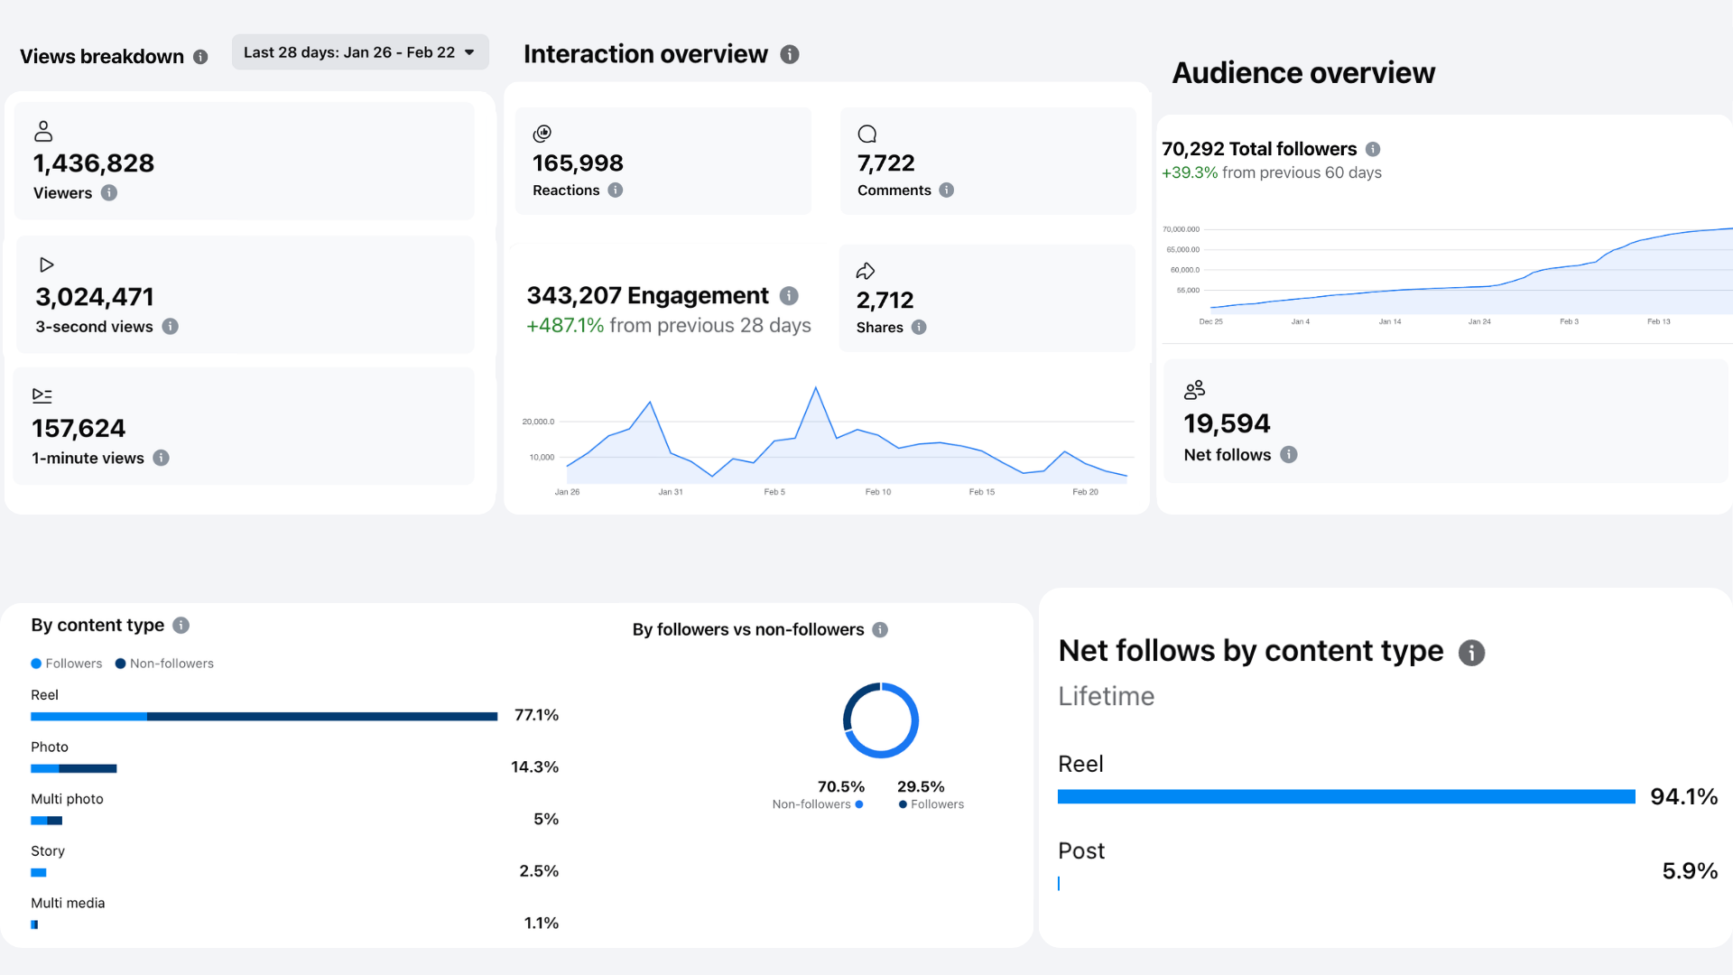Image resolution: width=1733 pixels, height=975 pixels.
Task: Click info icon next to Shares
Action: click(x=919, y=327)
